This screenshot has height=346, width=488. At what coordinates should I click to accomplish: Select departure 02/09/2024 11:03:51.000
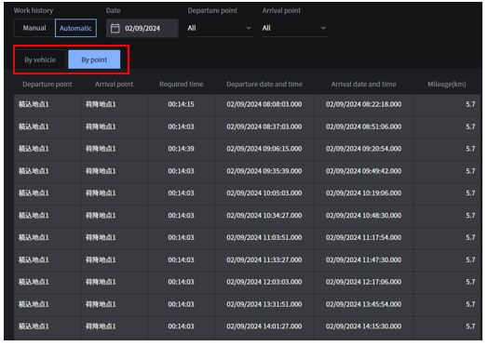coord(264,238)
